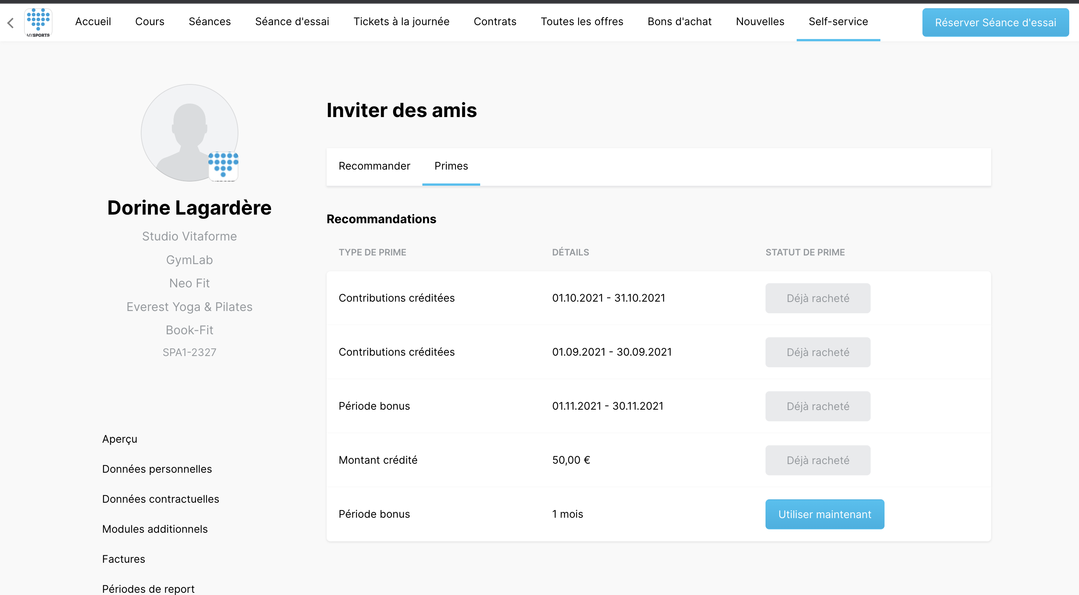Open Périodes de report in sidebar
Image resolution: width=1079 pixels, height=595 pixels.
(x=148, y=589)
